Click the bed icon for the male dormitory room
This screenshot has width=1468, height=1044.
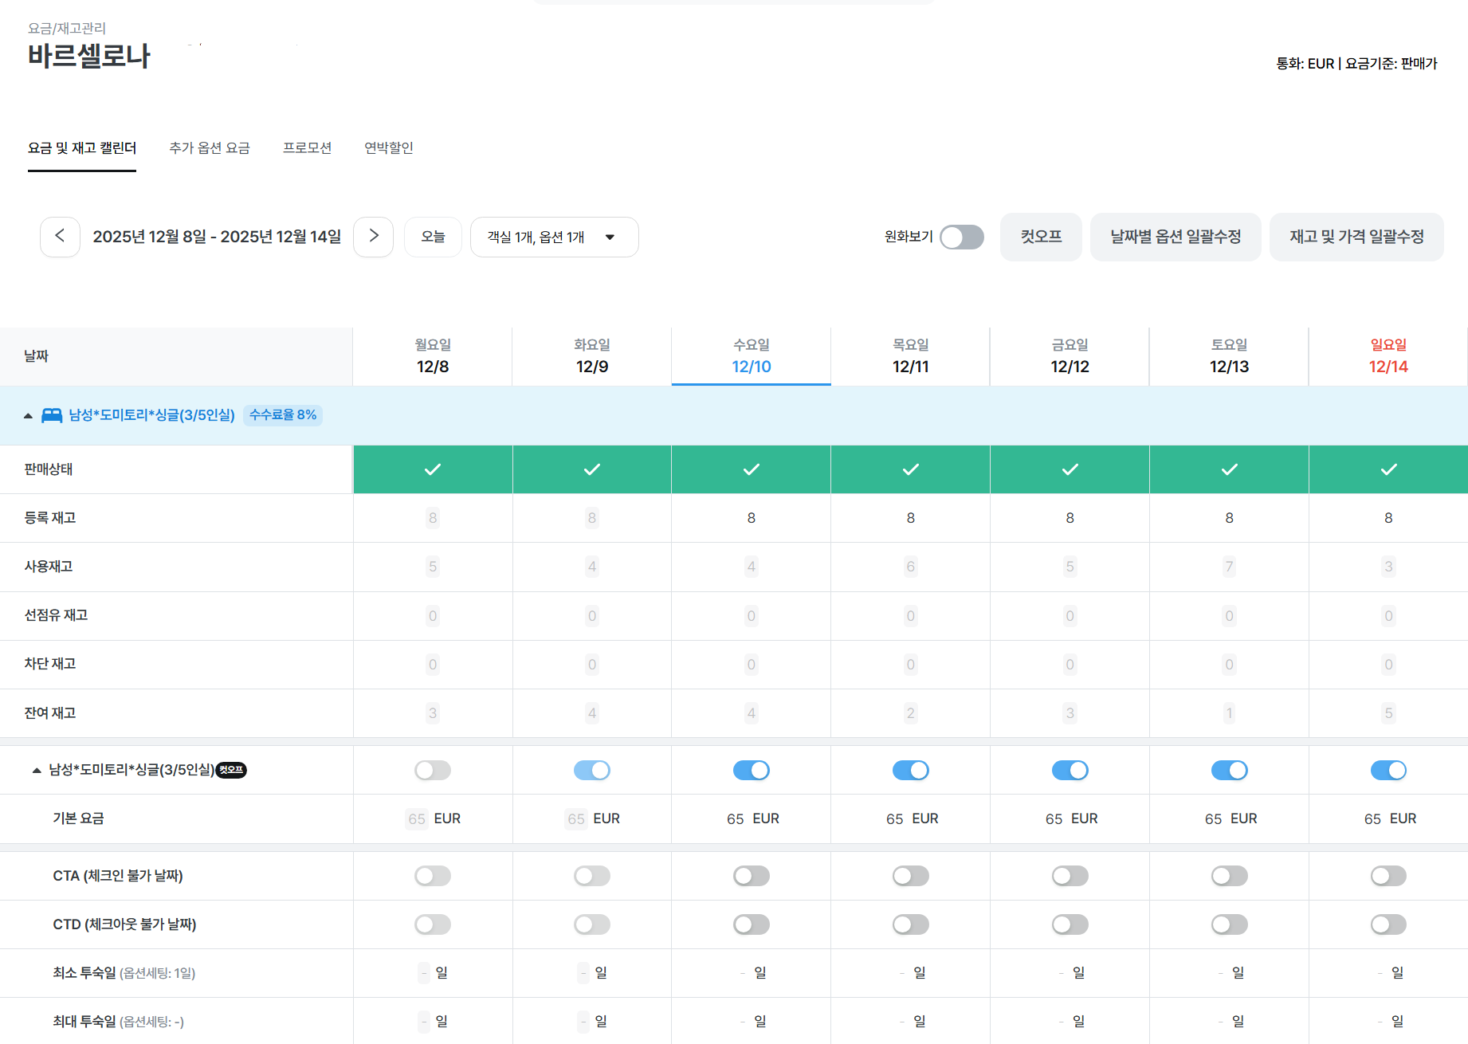(x=52, y=415)
